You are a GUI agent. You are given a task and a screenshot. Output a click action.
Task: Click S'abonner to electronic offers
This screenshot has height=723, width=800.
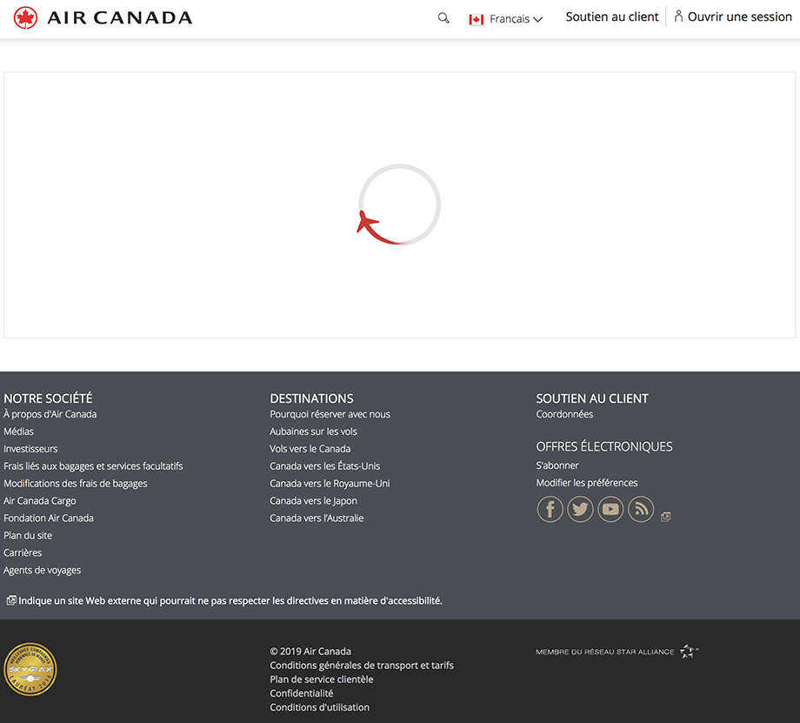click(557, 465)
